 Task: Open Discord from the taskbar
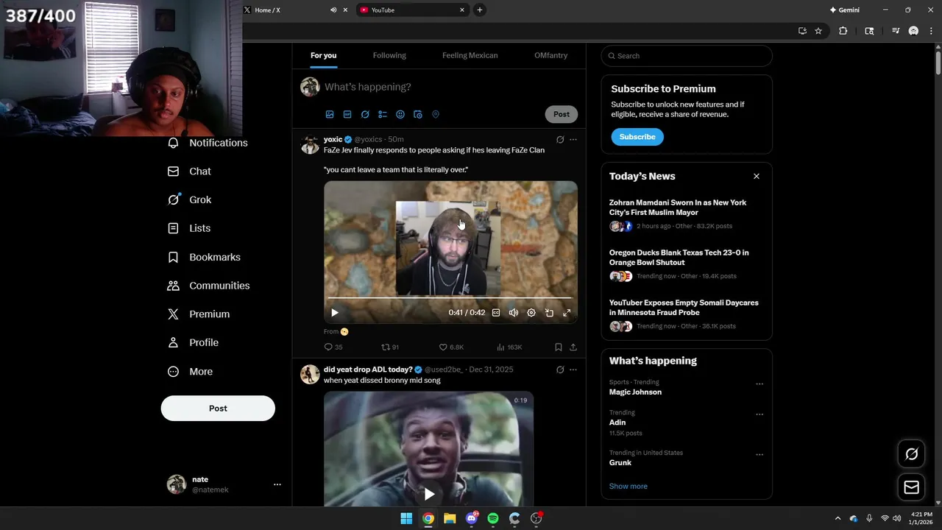(472, 518)
